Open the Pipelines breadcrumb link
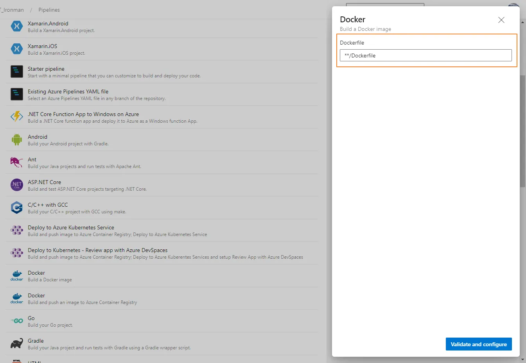 click(49, 10)
